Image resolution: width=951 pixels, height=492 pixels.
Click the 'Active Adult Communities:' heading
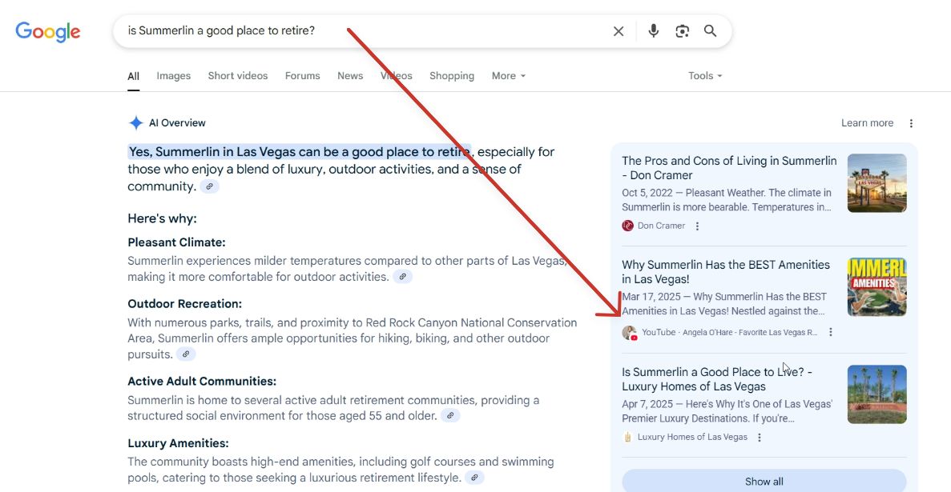click(x=202, y=381)
